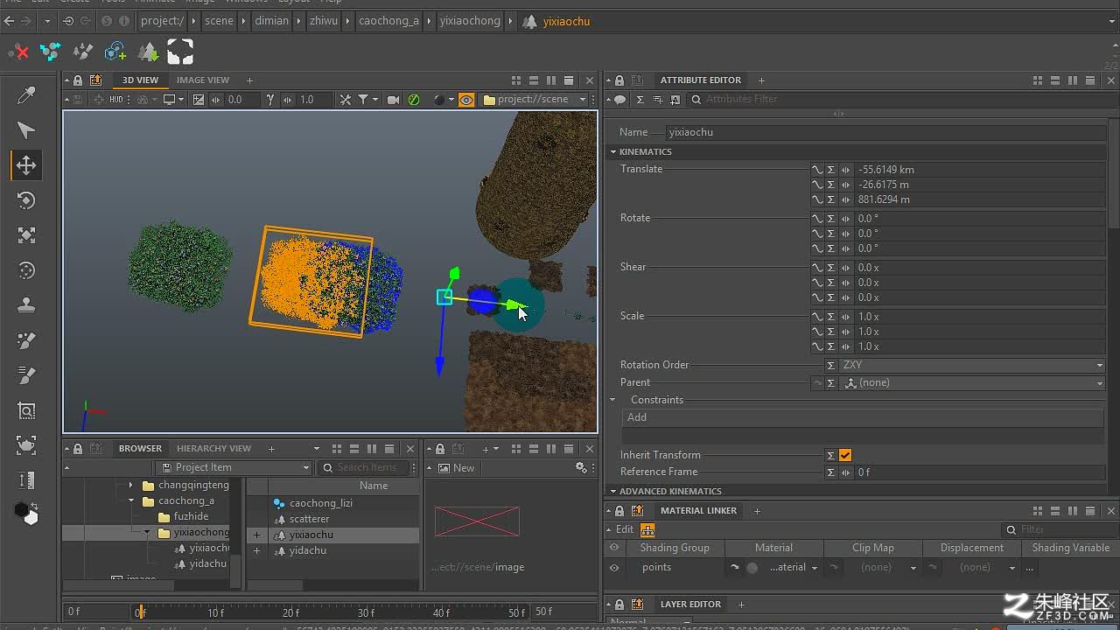Image resolution: width=1120 pixels, height=630 pixels.
Task: Select the empty image thumbnail with red cross
Action: pos(477,522)
